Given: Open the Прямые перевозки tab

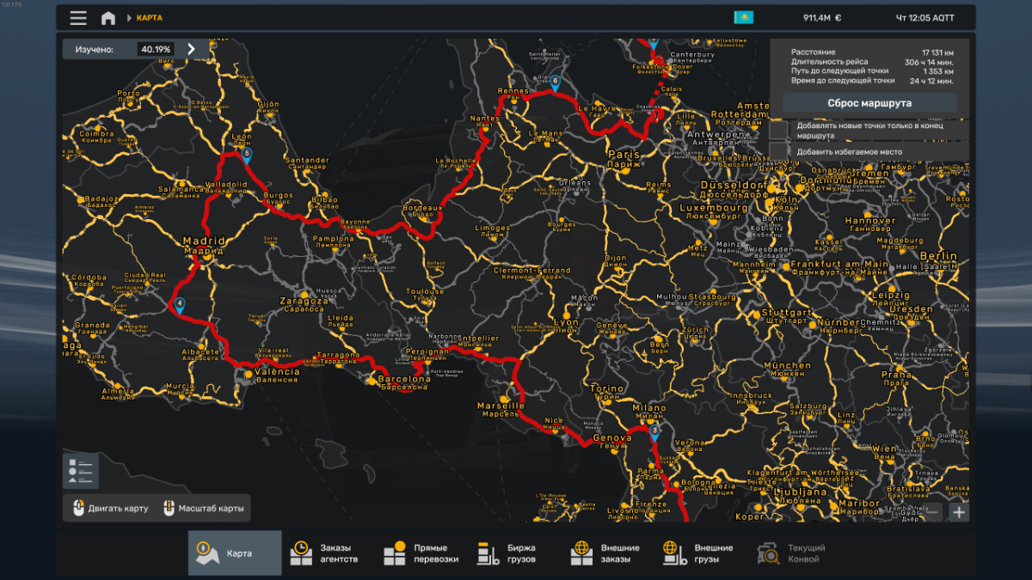Looking at the screenshot, I should click(x=421, y=553).
